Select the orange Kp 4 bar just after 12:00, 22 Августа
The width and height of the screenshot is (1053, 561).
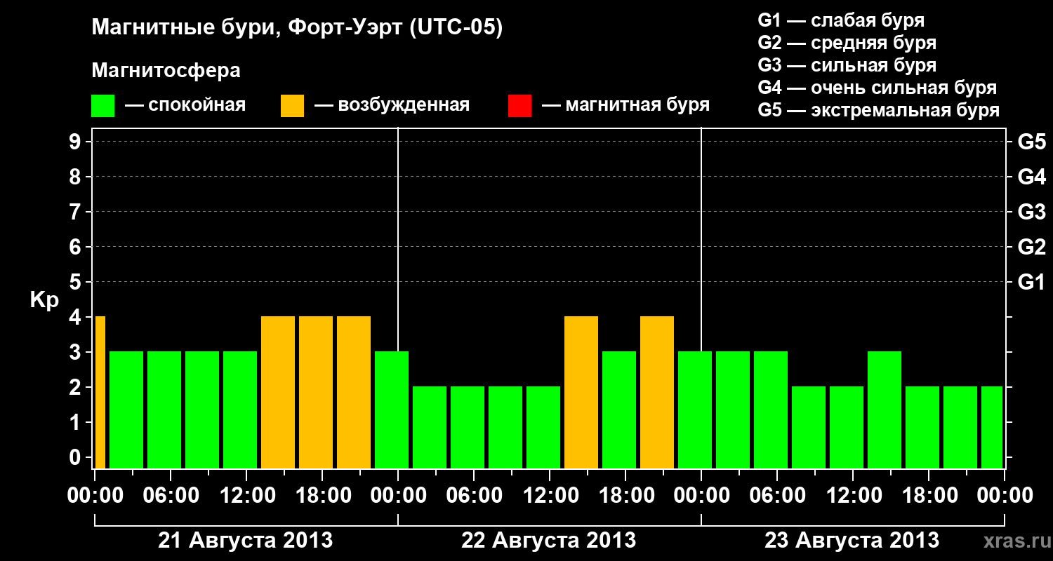click(x=581, y=392)
